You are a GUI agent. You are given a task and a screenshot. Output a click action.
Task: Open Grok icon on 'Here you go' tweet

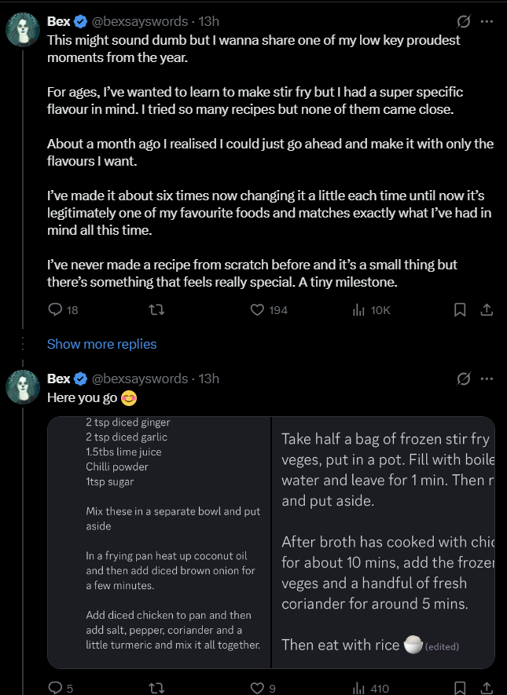464,379
